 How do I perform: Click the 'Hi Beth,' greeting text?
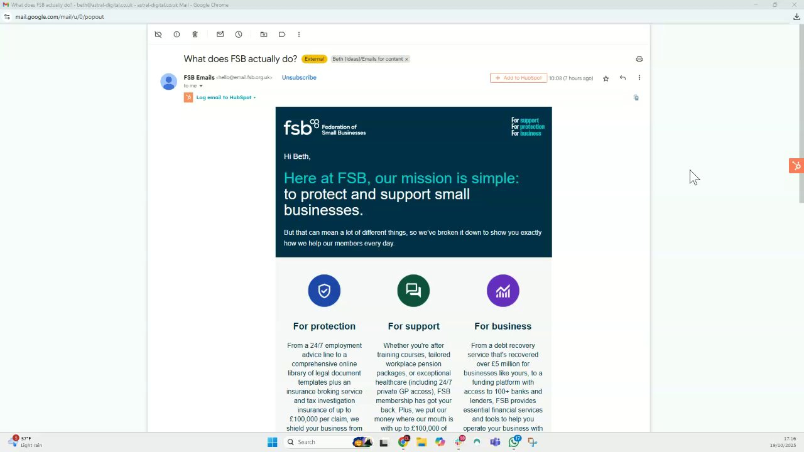[x=297, y=156]
